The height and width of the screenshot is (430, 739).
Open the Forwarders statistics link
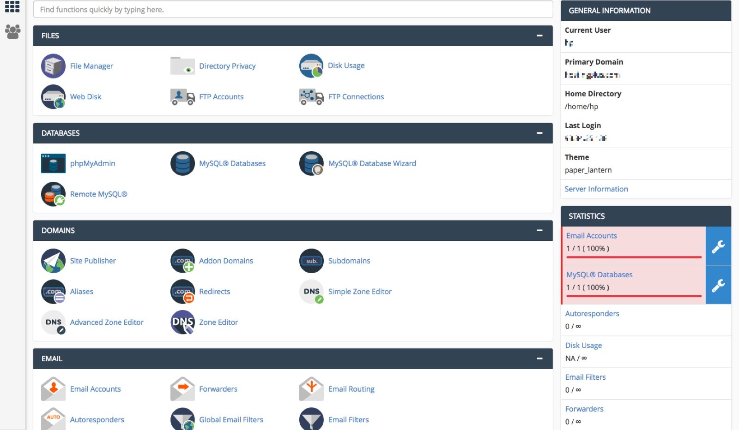[x=584, y=409]
